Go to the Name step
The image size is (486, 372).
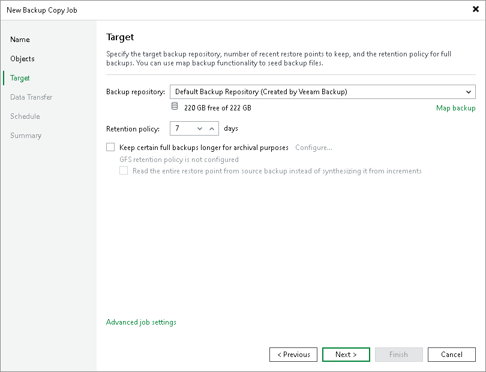point(20,40)
